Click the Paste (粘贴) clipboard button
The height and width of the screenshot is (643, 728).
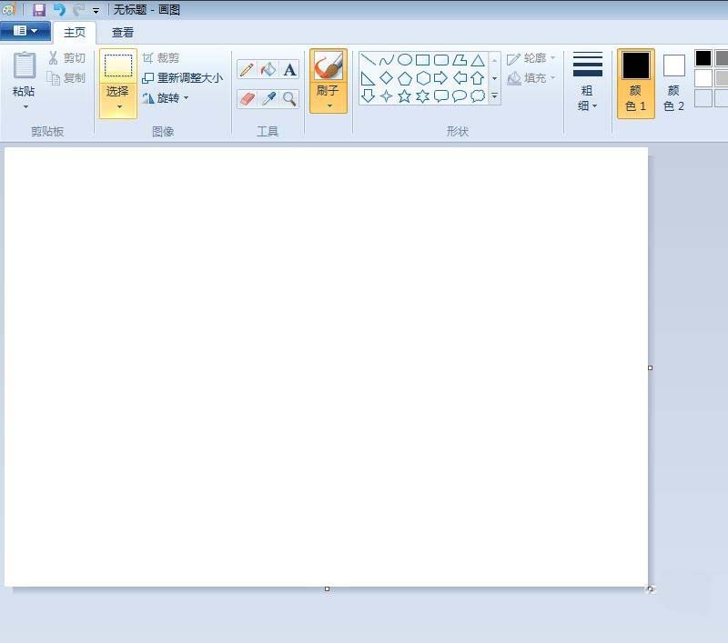[x=25, y=74]
